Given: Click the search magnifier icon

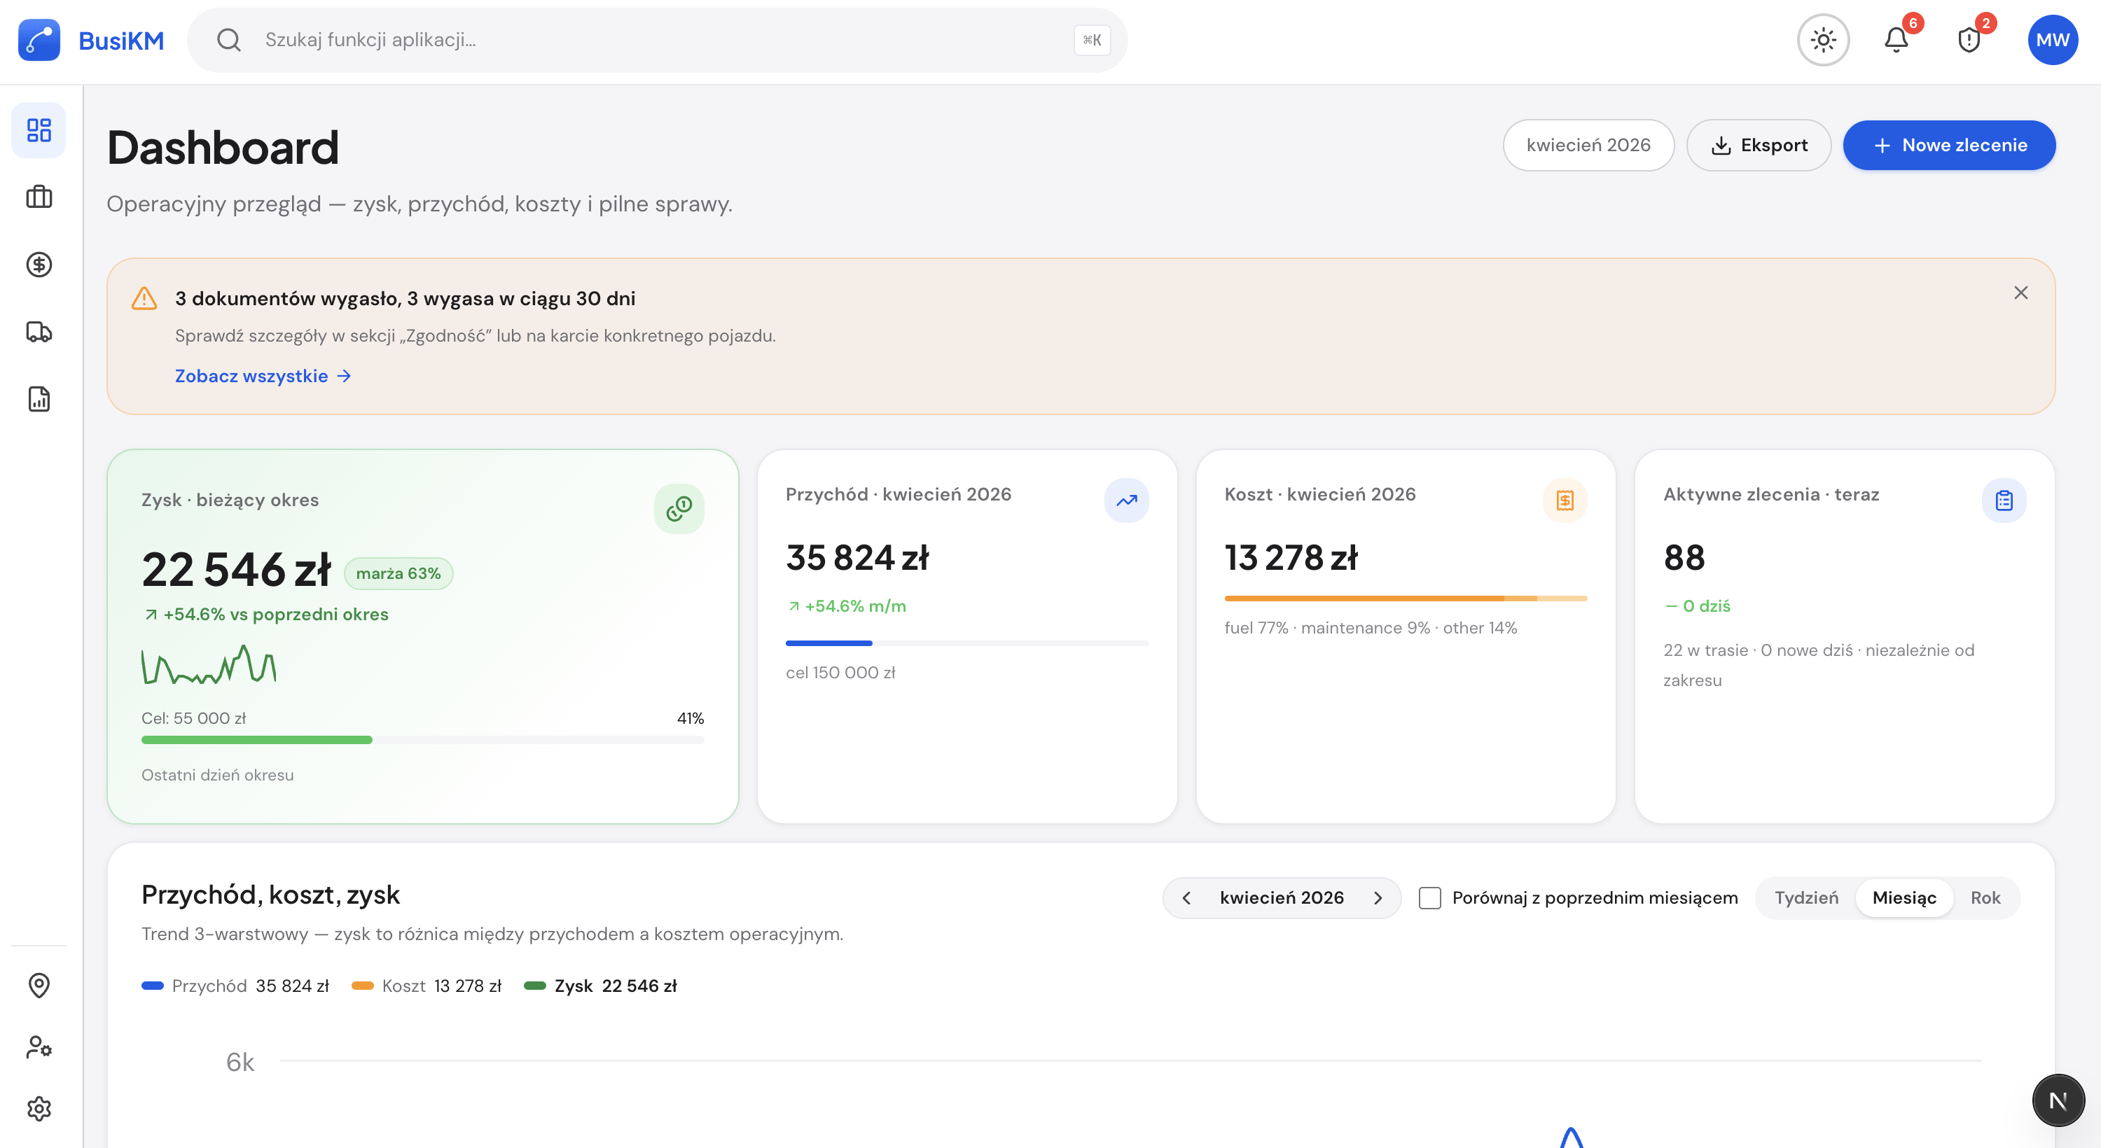Looking at the screenshot, I should [x=229, y=40].
